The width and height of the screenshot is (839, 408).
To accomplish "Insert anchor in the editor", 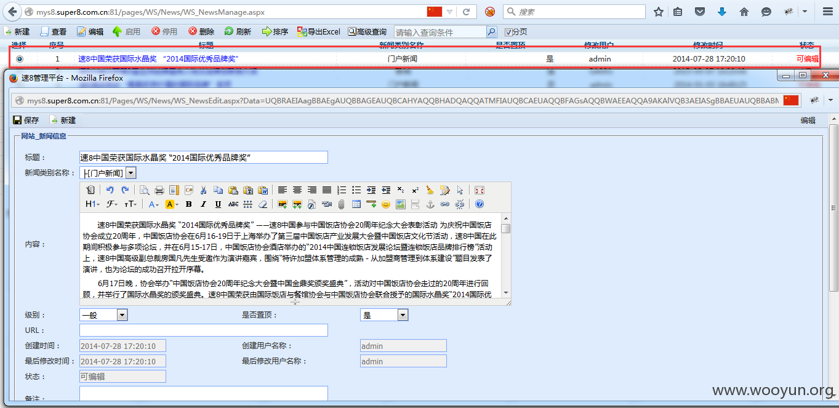I will pyautogui.click(x=430, y=204).
